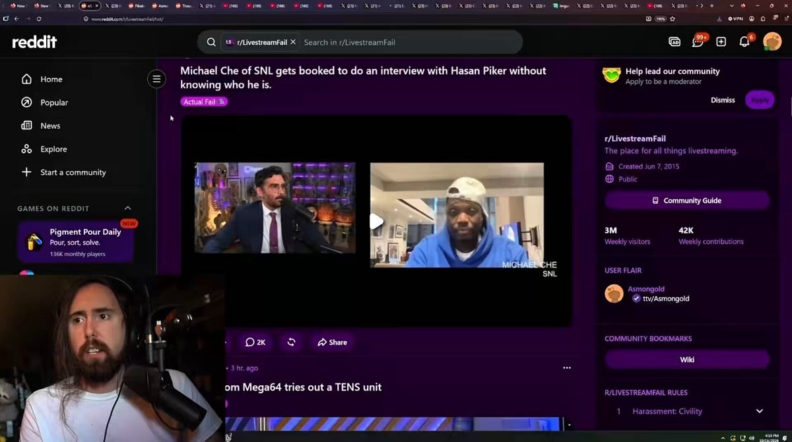Click the Community Guide button

tap(687, 200)
